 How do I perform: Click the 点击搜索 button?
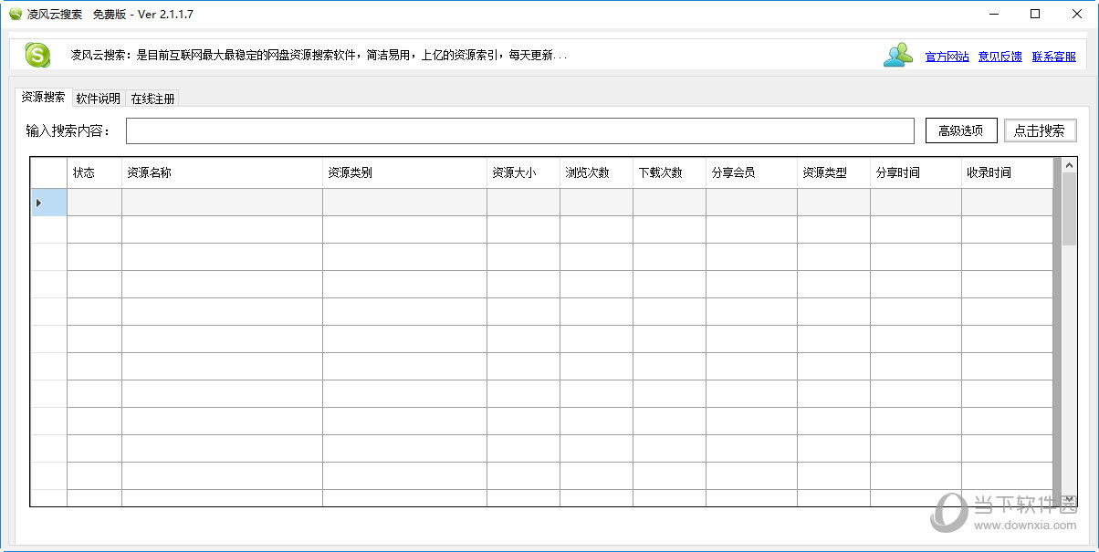(1040, 130)
